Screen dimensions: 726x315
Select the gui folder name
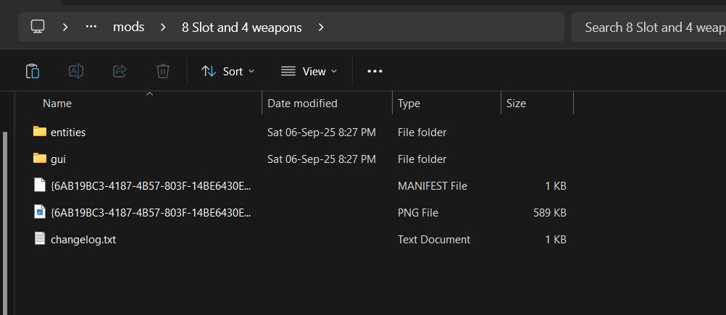tap(59, 159)
